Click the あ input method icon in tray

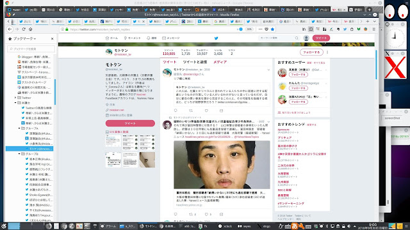point(295,226)
